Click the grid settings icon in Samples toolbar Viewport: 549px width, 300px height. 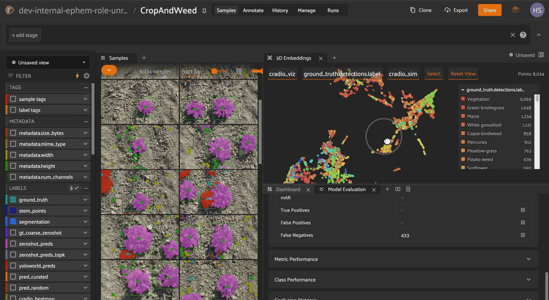(x=239, y=71)
